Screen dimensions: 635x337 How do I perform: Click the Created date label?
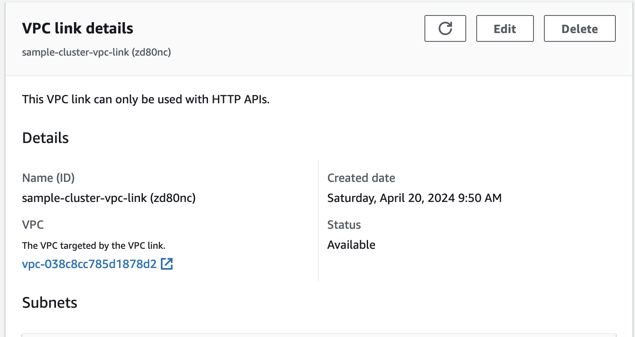[361, 178]
